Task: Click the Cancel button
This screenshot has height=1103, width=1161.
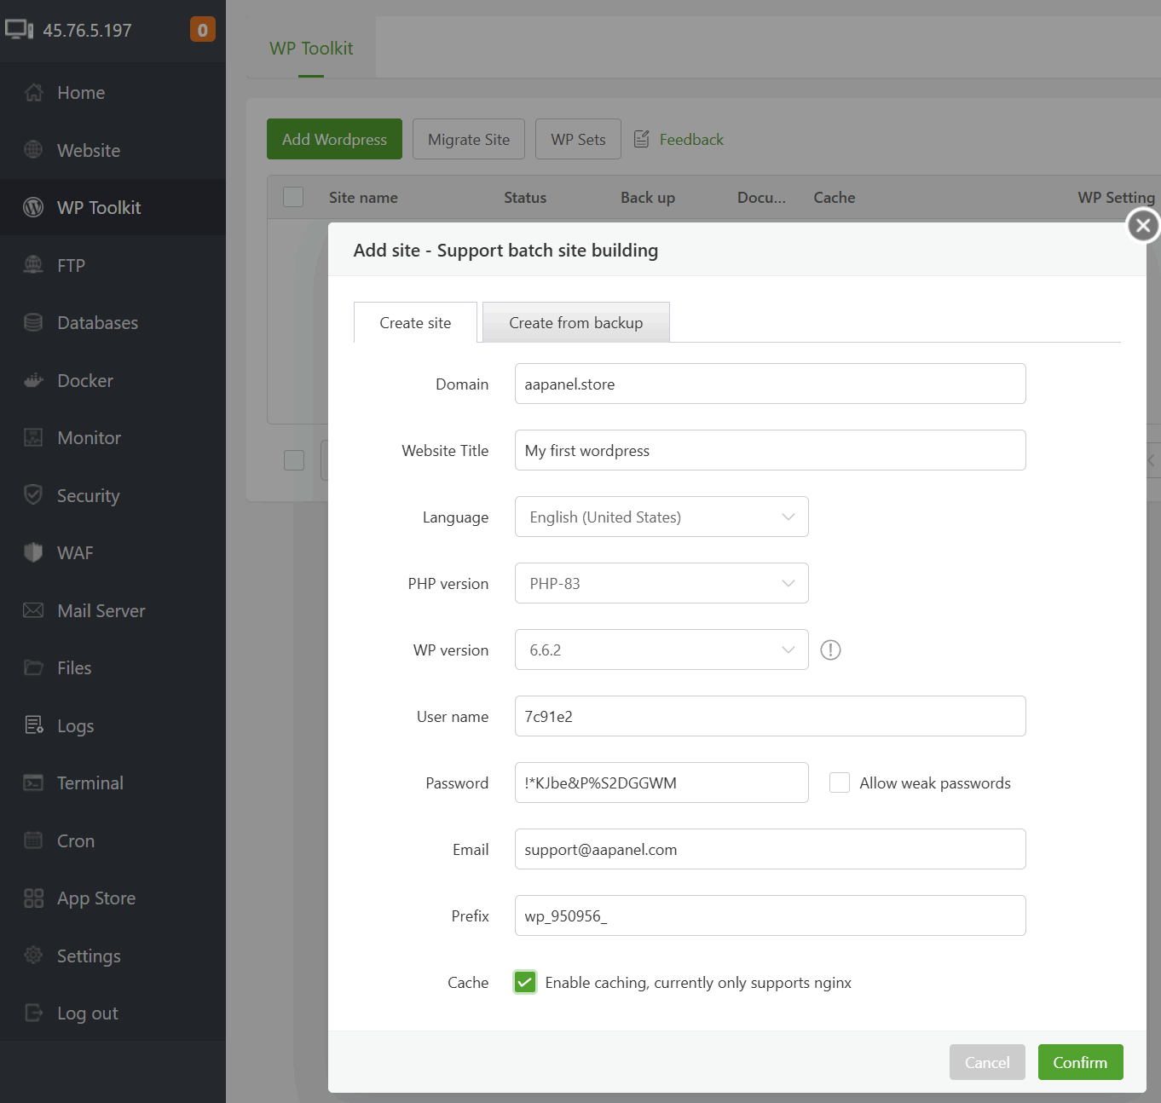Action: click(x=986, y=1062)
